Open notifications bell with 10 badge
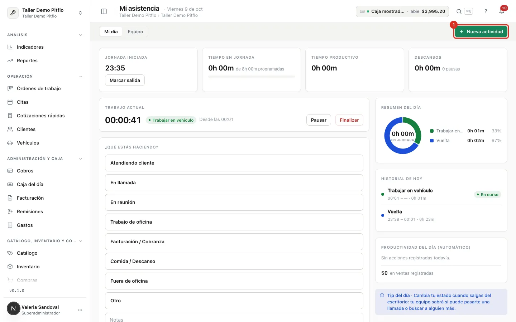Image resolution: width=516 pixels, height=322 pixels. 502,11
